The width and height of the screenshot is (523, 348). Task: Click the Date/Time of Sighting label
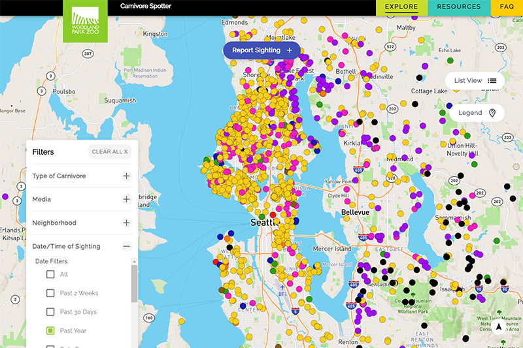[66, 246]
